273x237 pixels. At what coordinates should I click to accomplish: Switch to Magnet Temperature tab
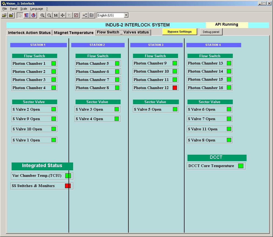coord(74,33)
